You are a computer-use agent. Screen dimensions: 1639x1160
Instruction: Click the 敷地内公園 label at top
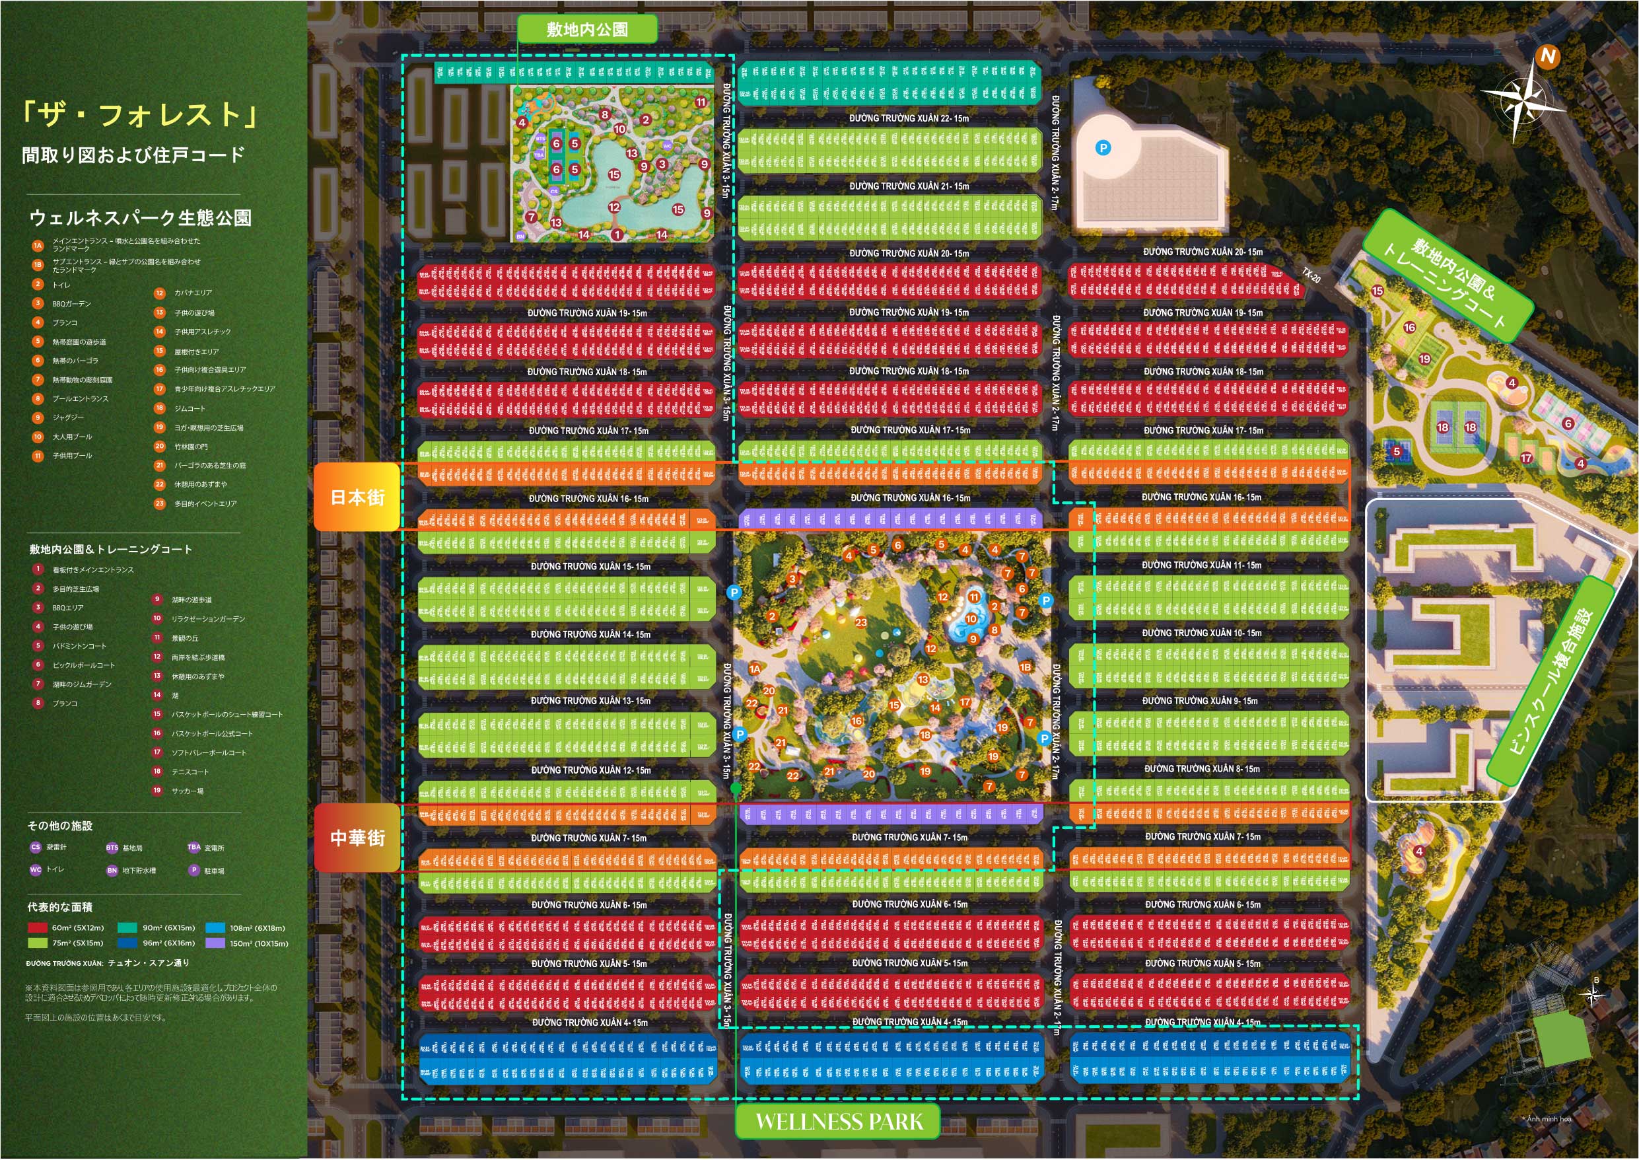[587, 29]
